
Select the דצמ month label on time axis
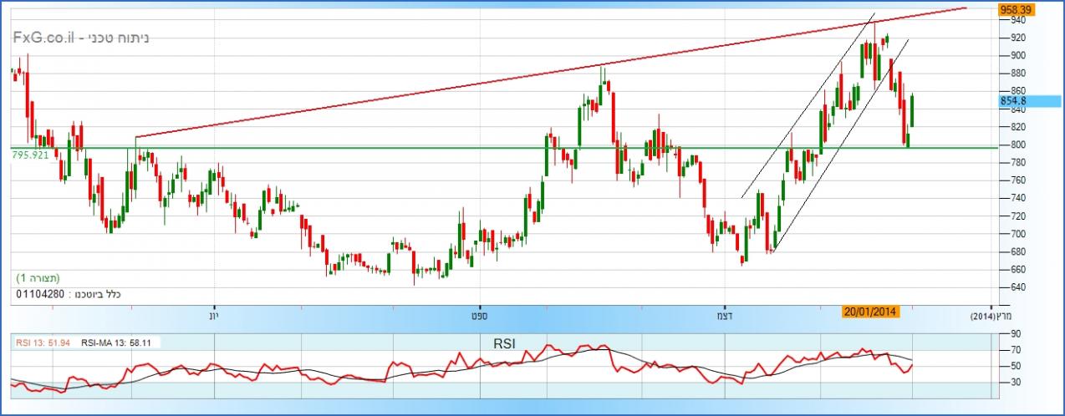pos(725,316)
